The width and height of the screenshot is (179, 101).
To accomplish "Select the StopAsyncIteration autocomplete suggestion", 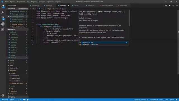I will (104, 45).
